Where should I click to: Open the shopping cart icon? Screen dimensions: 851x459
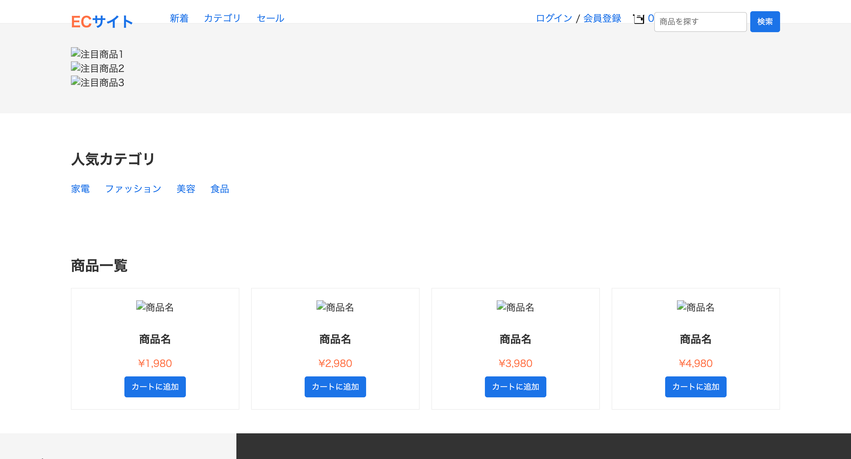(x=638, y=19)
